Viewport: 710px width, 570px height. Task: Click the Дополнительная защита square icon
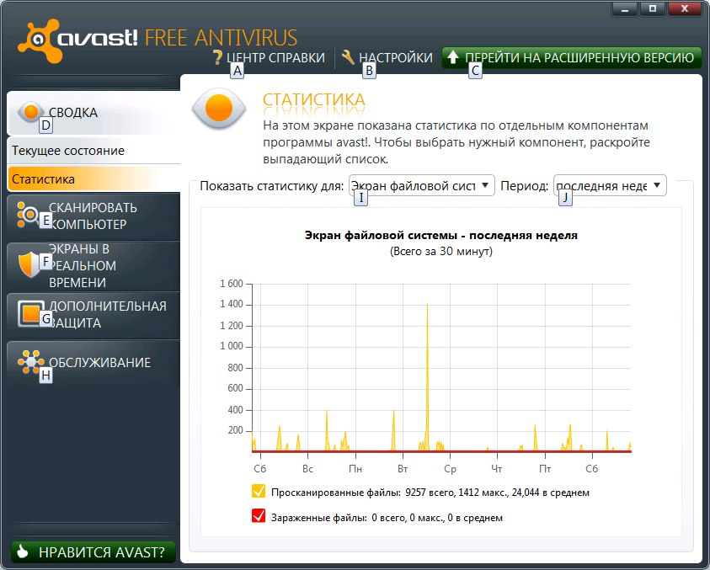(31, 313)
